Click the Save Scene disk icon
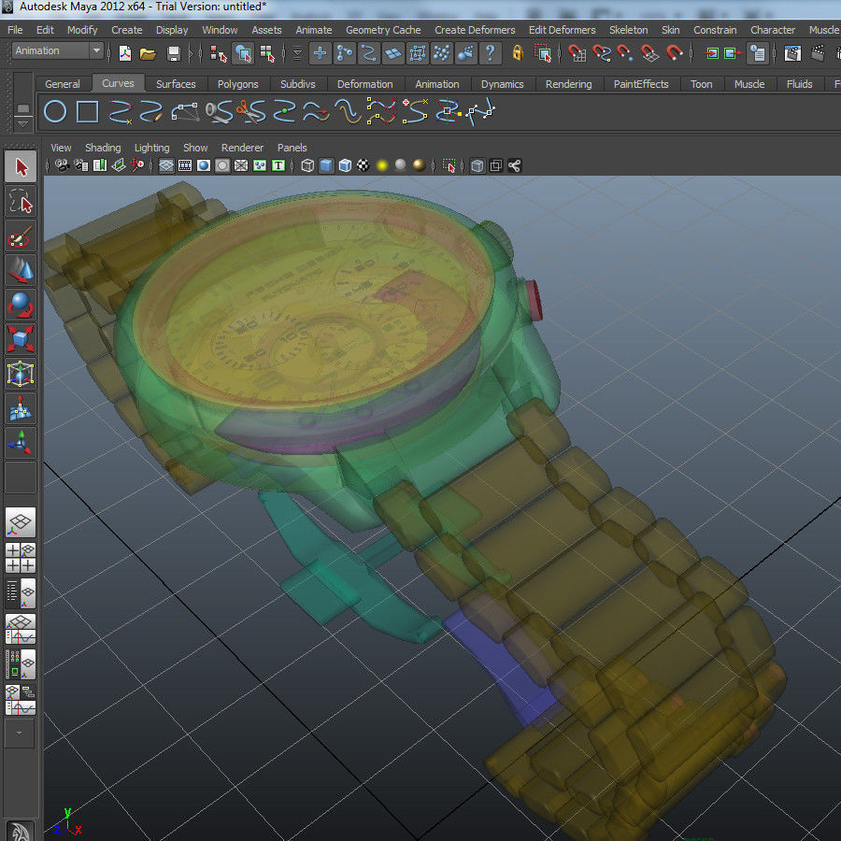The width and height of the screenshot is (841, 841). 173,53
